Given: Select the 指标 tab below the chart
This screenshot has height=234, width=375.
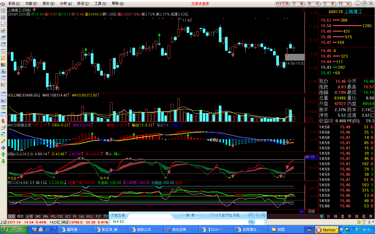Looking at the screenshot, I should pyautogui.click(x=12, y=216).
